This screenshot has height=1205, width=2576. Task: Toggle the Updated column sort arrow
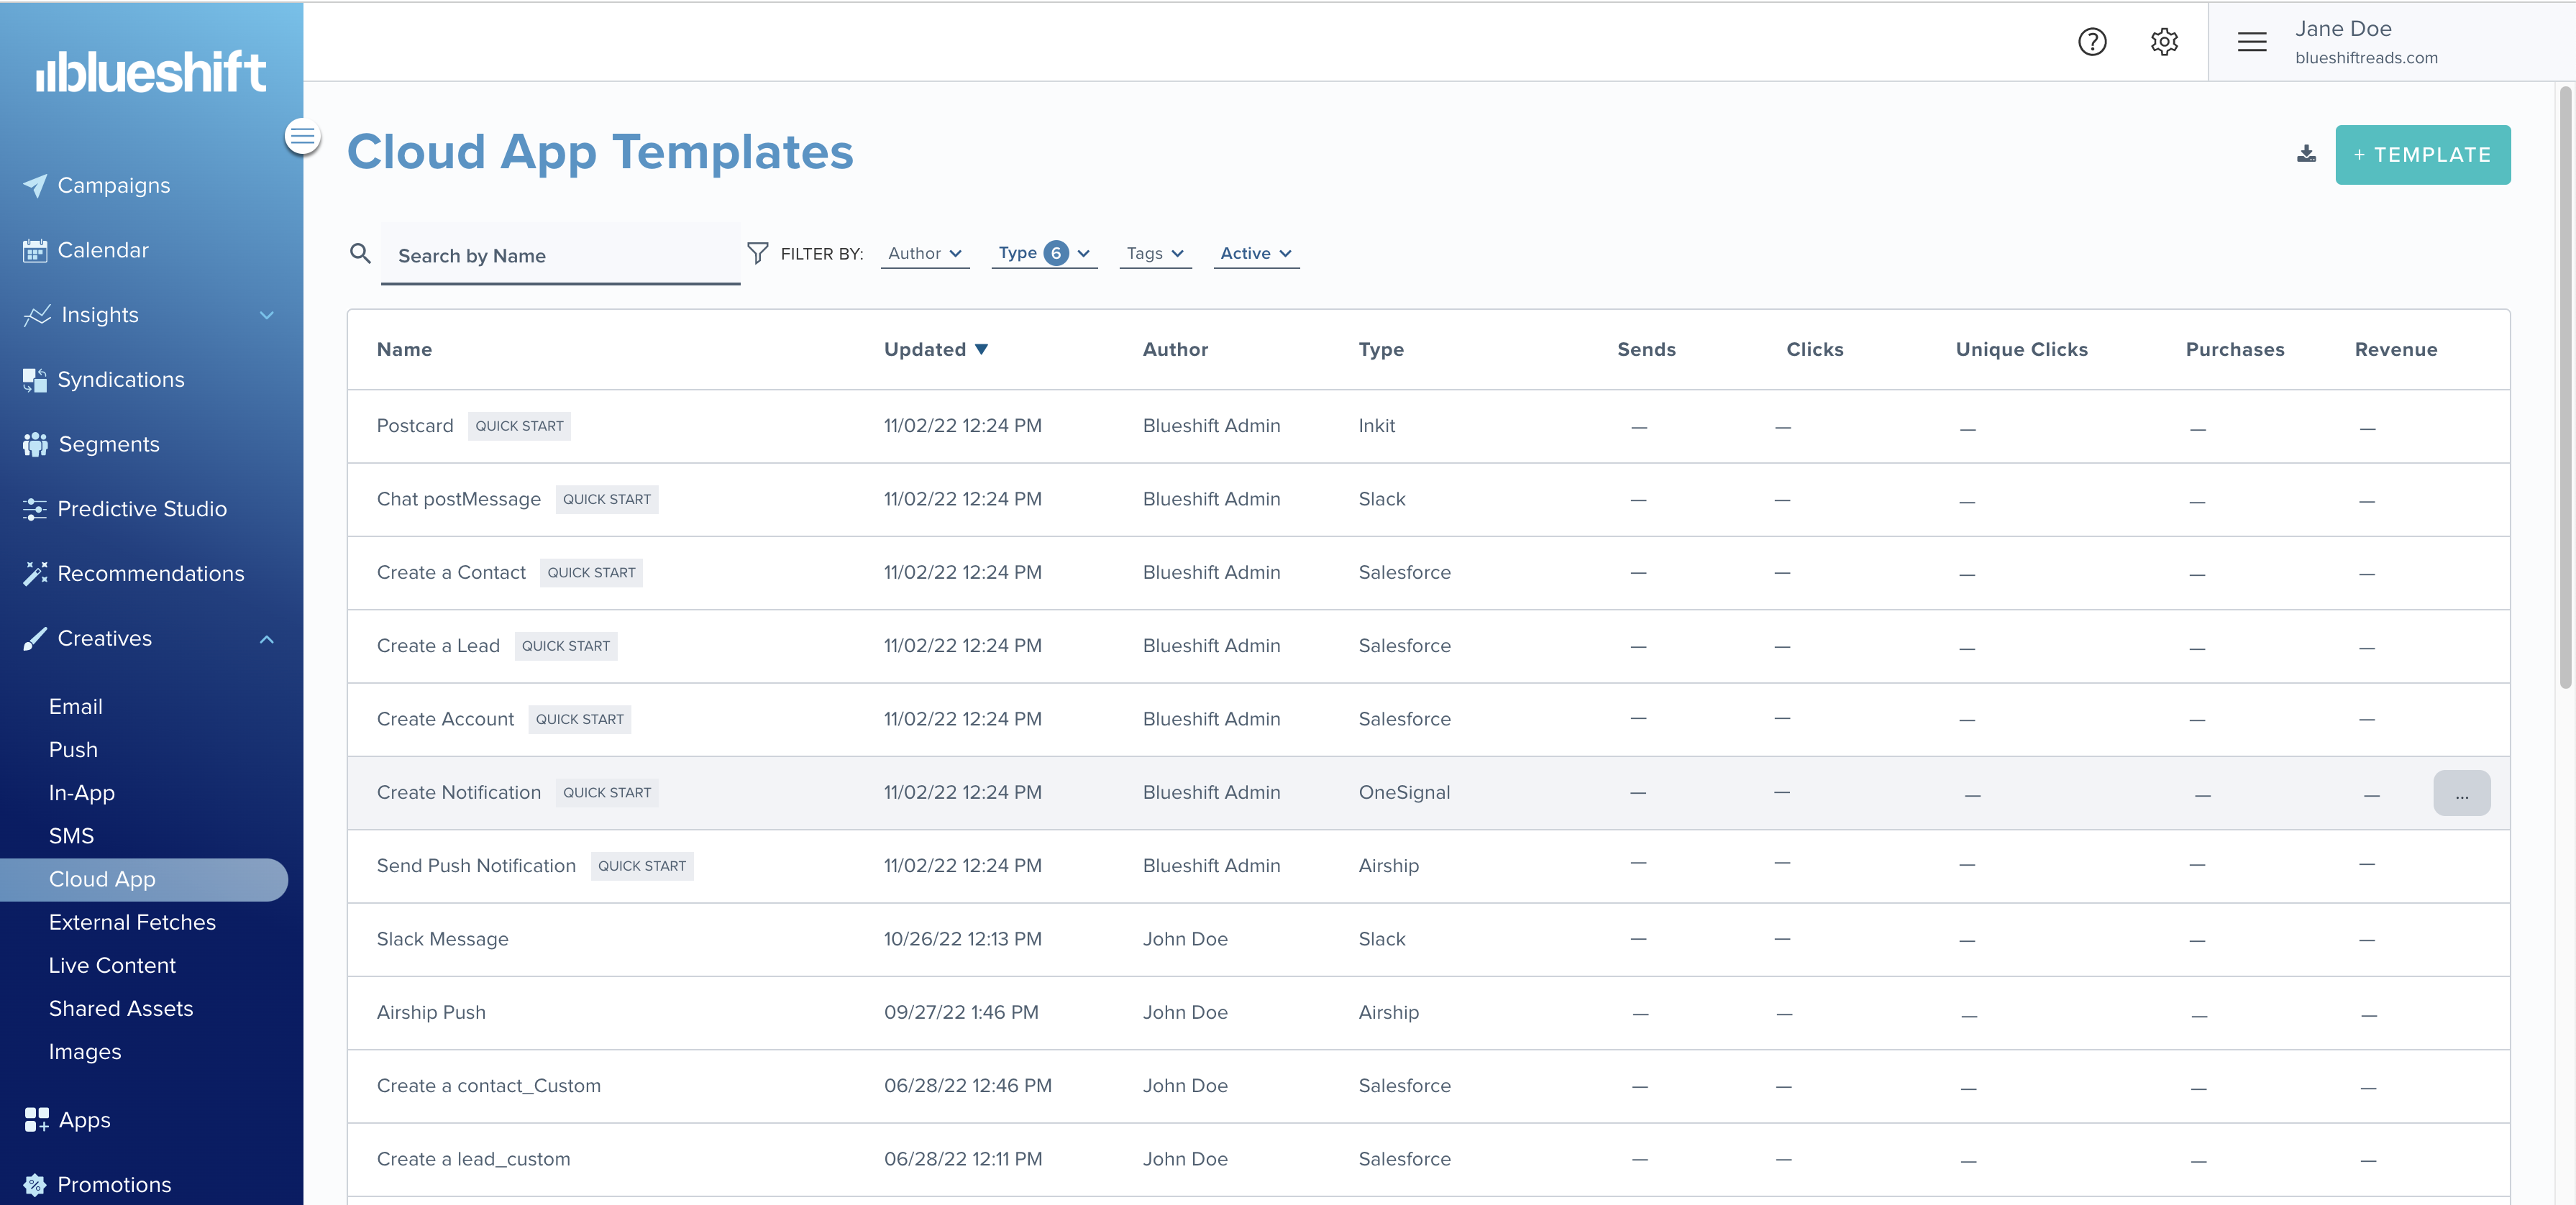point(981,349)
